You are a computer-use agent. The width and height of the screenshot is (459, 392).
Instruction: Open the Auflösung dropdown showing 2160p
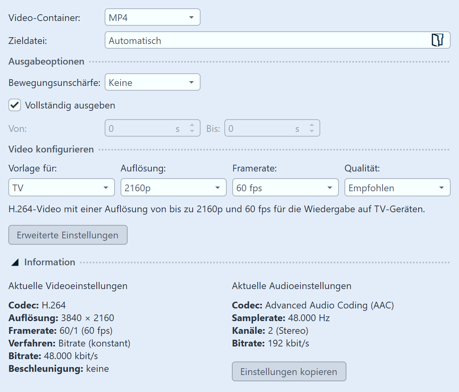(x=173, y=188)
